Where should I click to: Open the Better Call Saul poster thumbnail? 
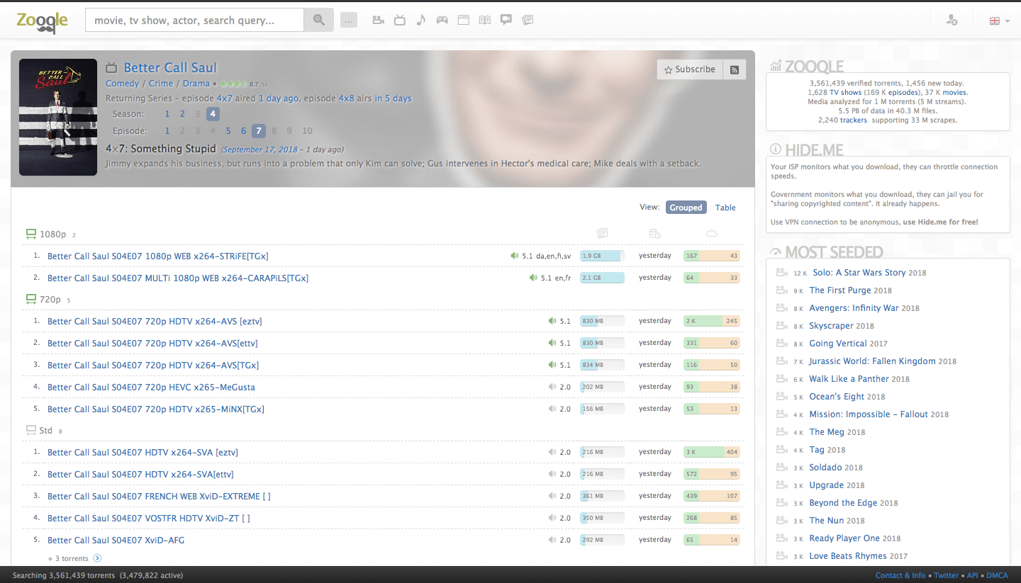coord(58,117)
